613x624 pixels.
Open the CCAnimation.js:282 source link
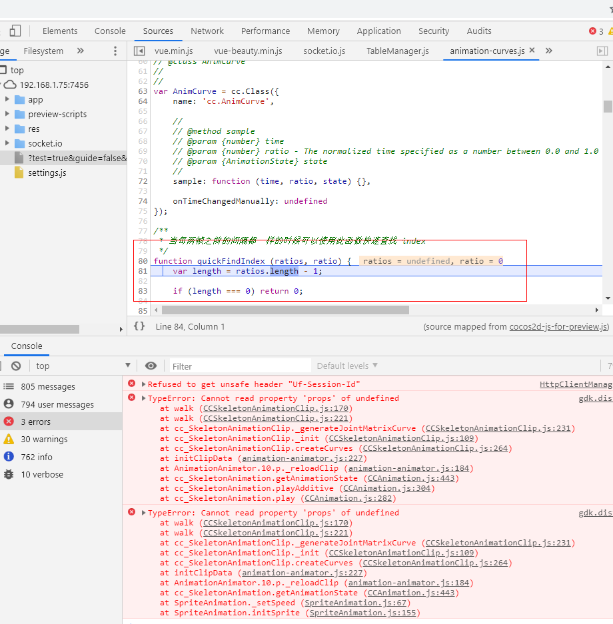[x=350, y=498]
